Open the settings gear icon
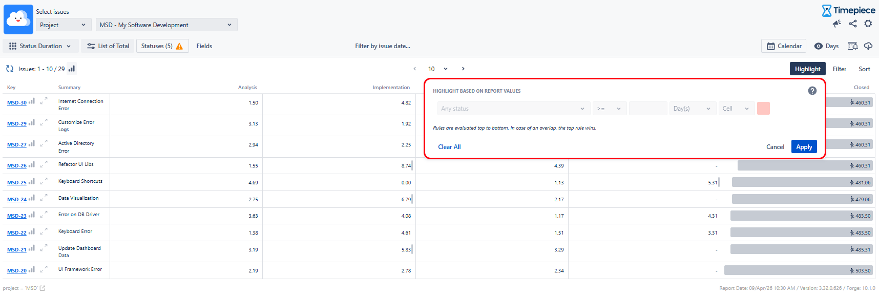879x296 pixels. [x=868, y=24]
